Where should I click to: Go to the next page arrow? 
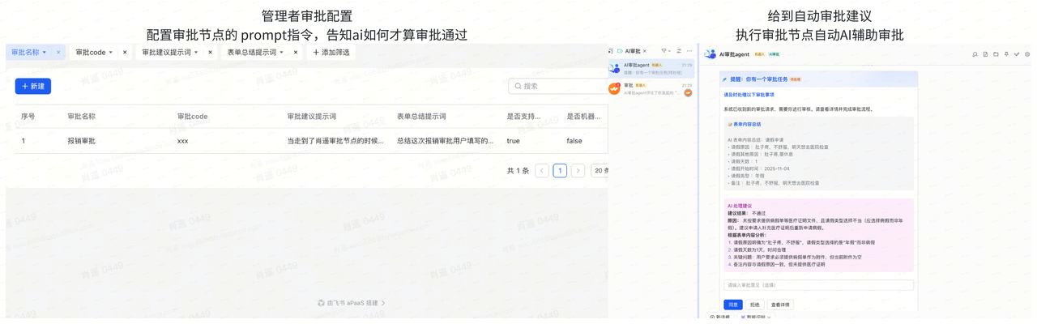(x=578, y=171)
